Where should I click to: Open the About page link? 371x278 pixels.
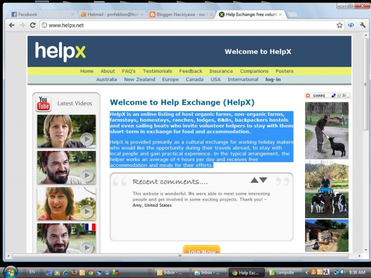coord(108,71)
